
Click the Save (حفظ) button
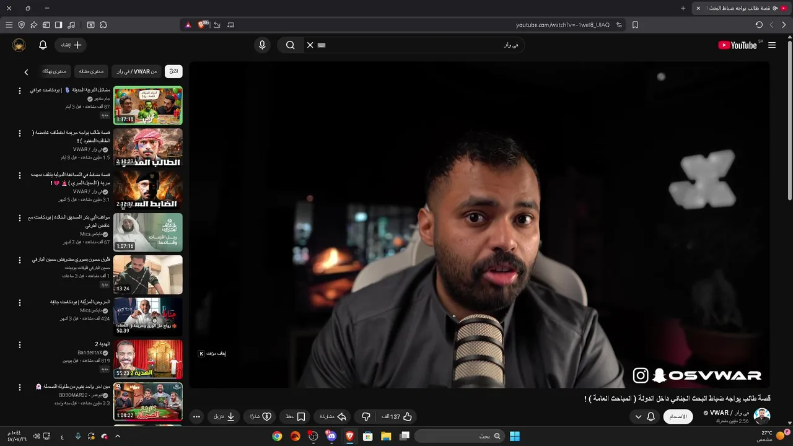tap(296, 417)
